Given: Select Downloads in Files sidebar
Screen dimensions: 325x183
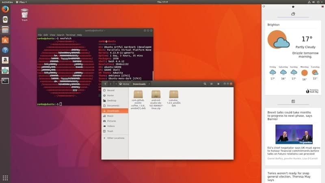Looking at the screenshot, I should click(x=115, y=111).
